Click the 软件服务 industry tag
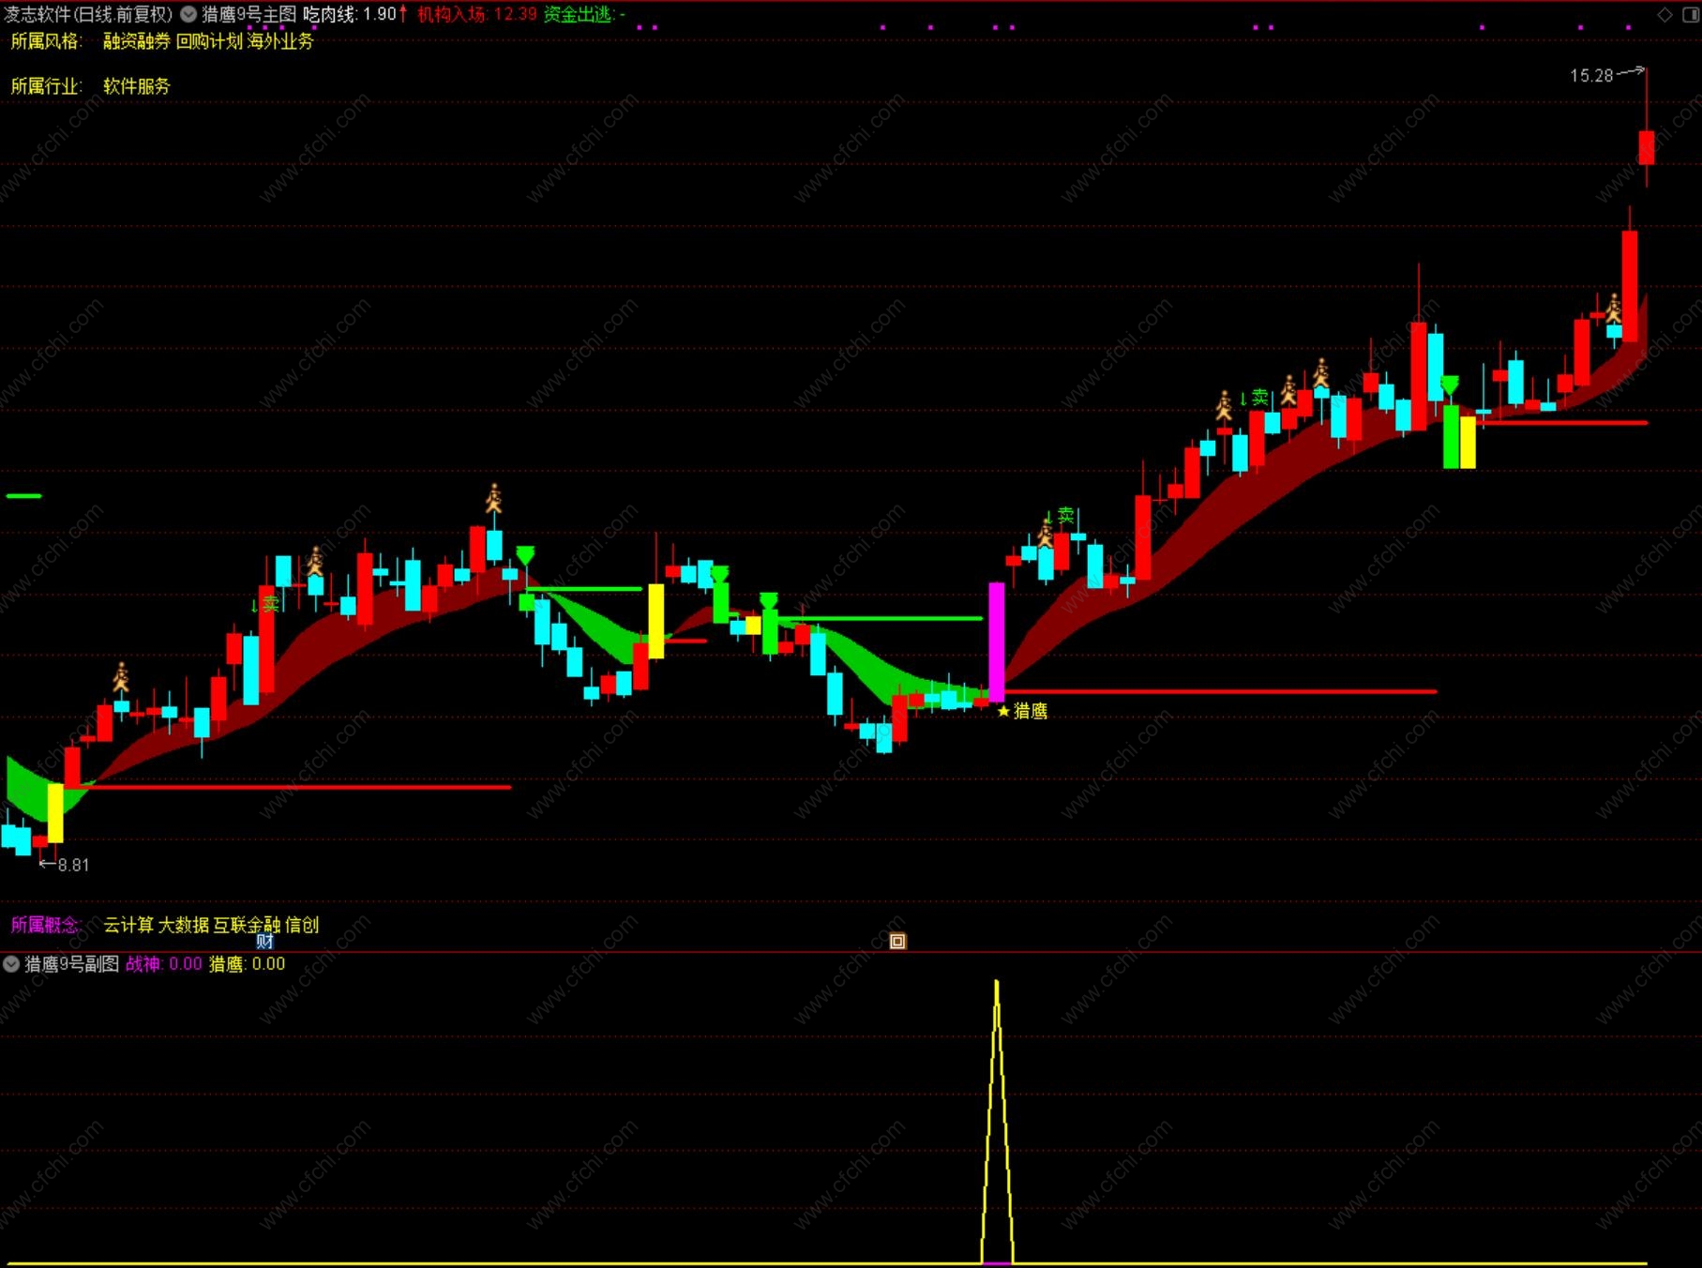Screen dimensions: 1702x1268 click(x=137, y=86)
